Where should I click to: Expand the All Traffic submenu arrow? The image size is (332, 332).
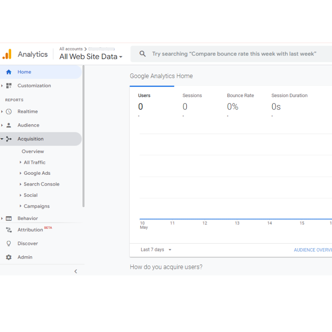pos(20,162)
